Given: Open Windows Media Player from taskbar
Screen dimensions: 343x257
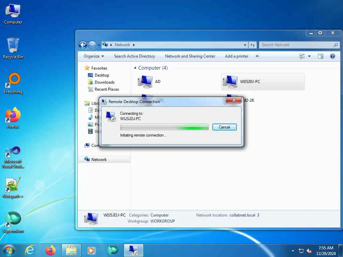Looking at the screenshot, I should point(91,250).
